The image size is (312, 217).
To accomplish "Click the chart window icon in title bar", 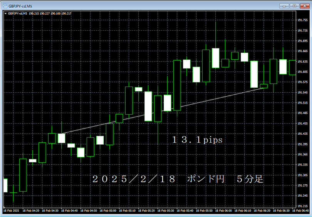I will pyautogui.click(x=5, y=6).
